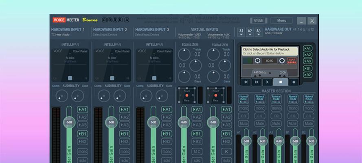Enable mono on Hardware Input 1
The height and width of the screenshot is (163, 362).
82,152
